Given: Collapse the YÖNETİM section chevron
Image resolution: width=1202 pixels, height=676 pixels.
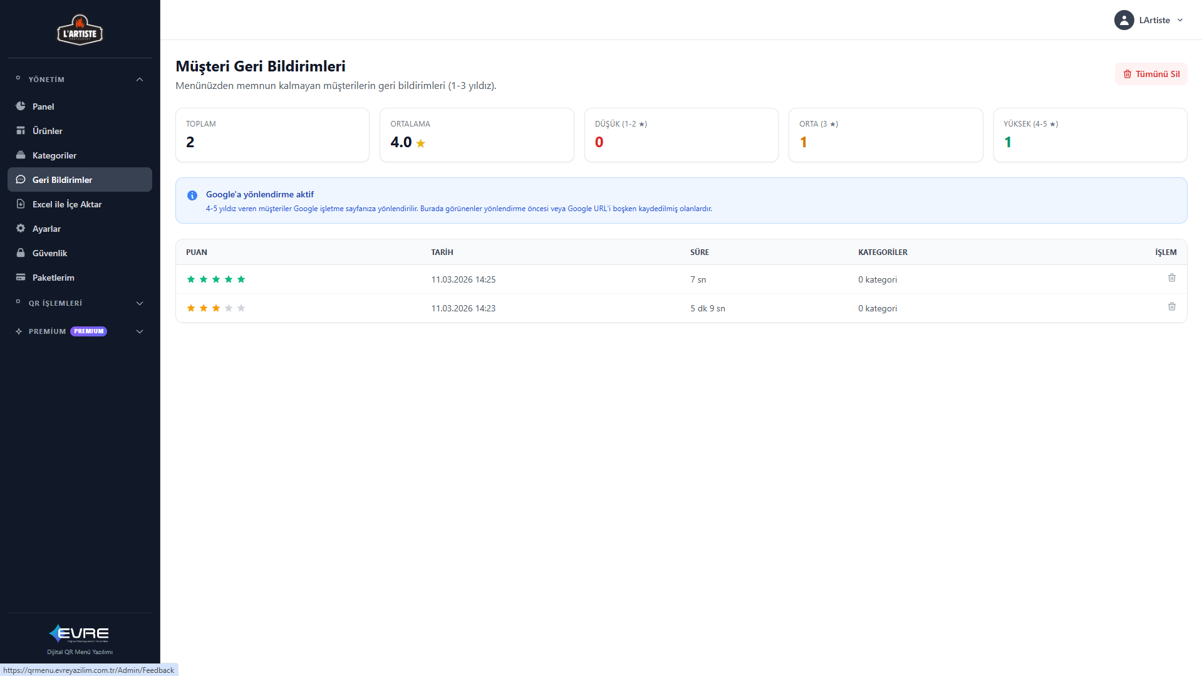Looking at the screenshot, I should [x=140, y=80].
